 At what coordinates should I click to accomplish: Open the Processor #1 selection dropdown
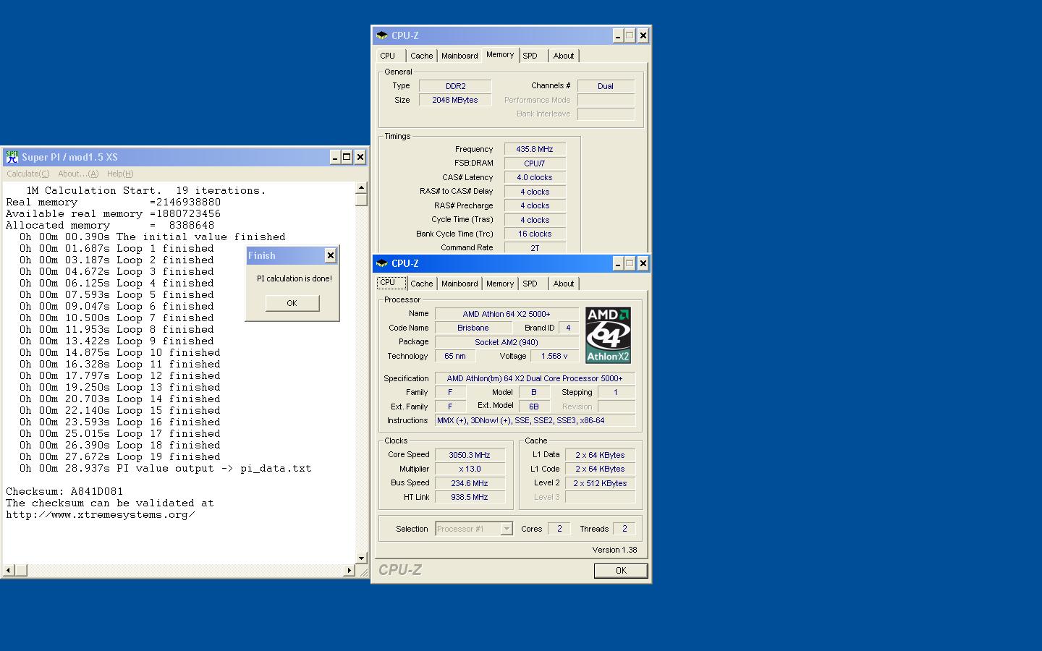(507, 529)
